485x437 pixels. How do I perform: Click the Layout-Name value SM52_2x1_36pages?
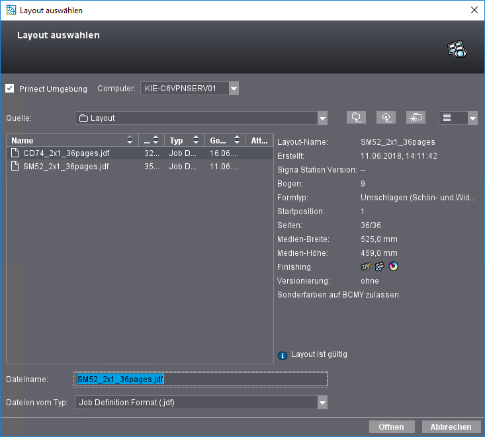[x=398, y=142]
